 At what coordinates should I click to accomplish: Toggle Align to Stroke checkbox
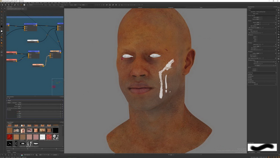coord(257,55)
